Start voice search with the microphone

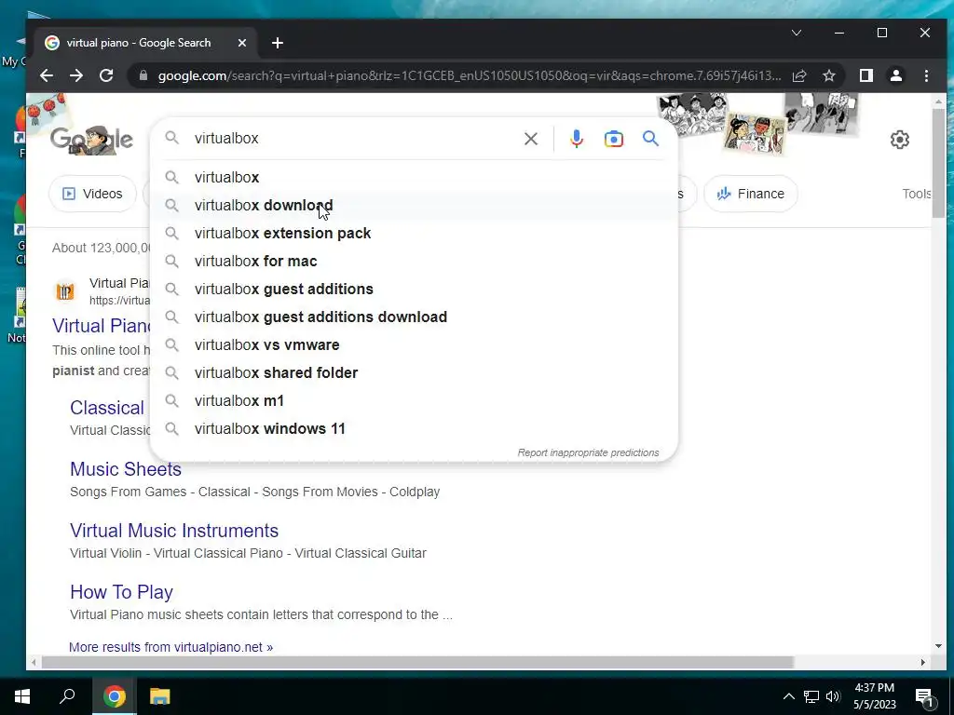(x=576, y=139)
